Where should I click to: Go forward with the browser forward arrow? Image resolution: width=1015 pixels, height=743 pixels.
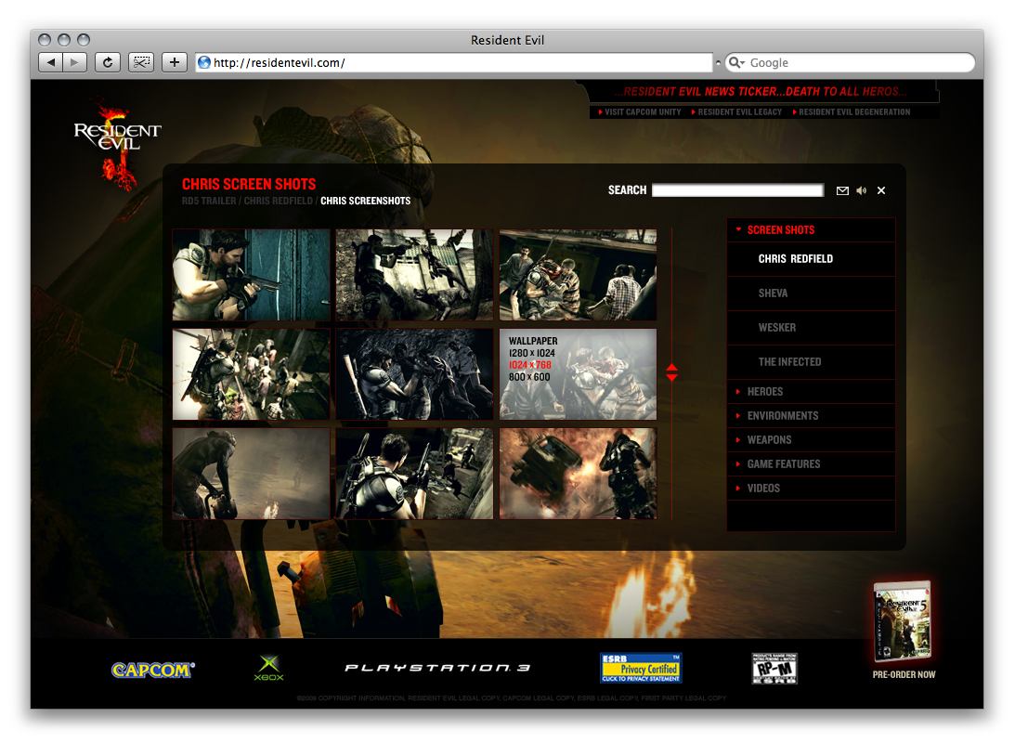[x=75, y=62]
